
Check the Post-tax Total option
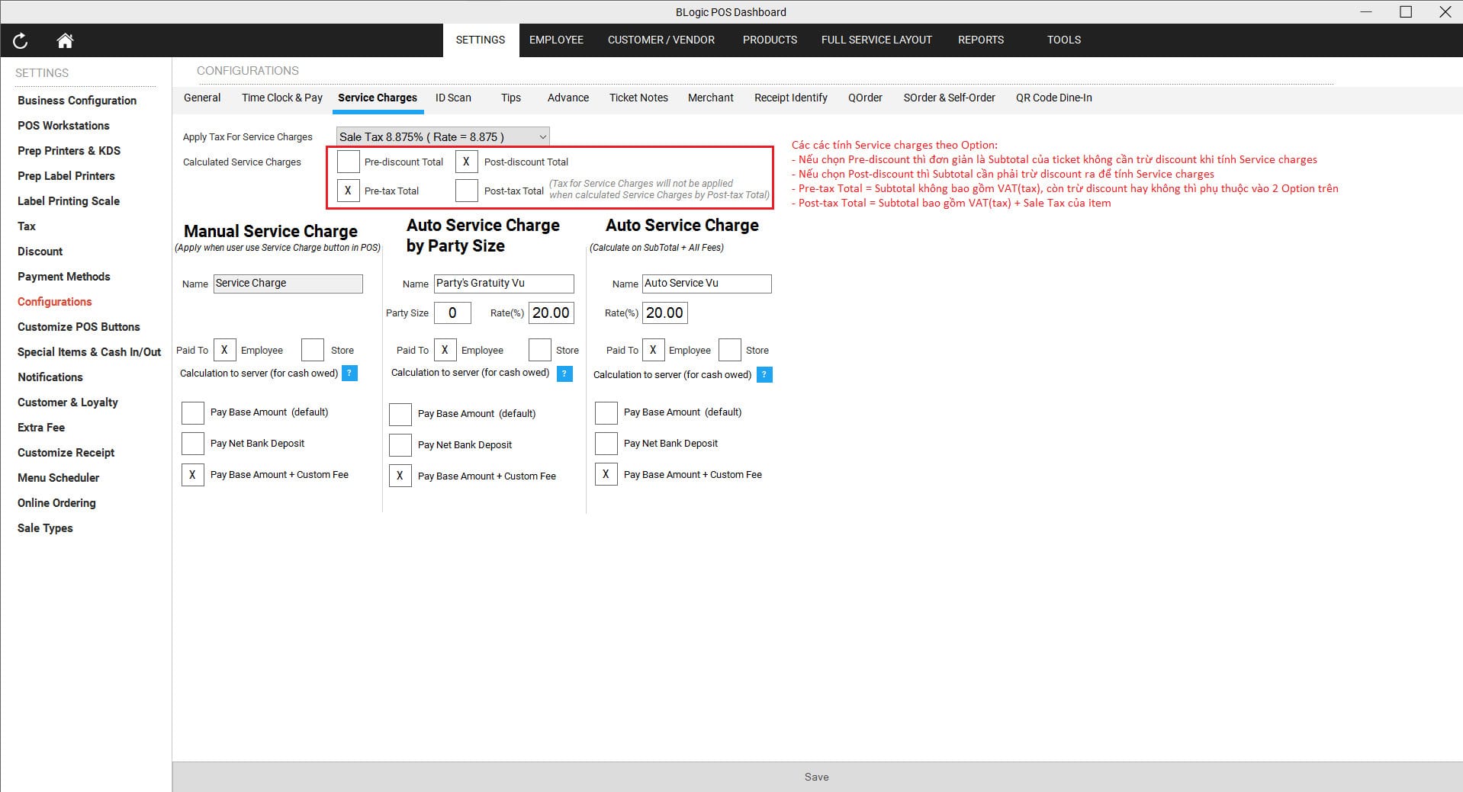point(466,191)
